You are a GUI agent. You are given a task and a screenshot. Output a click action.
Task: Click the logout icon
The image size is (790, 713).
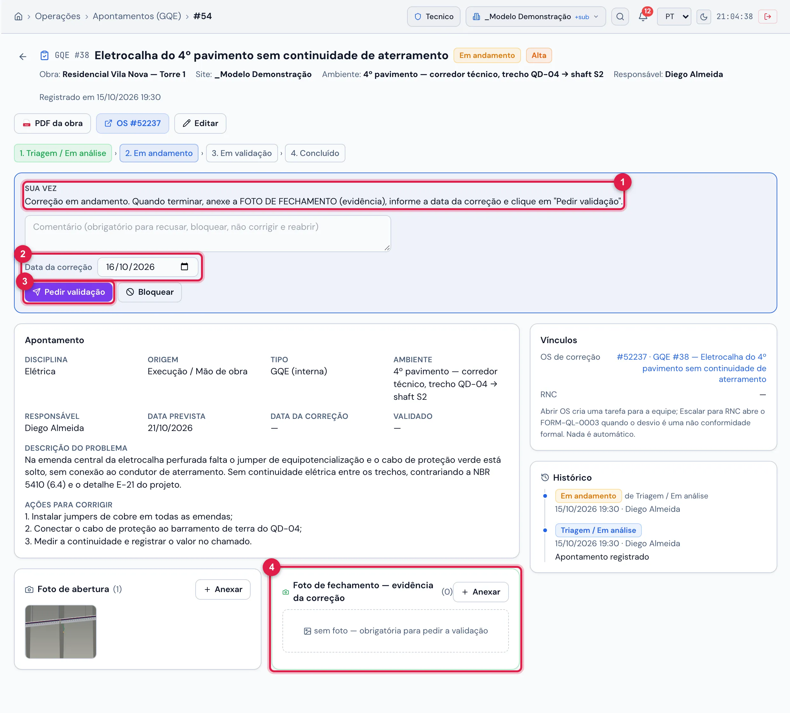click(x=767, y=17)
